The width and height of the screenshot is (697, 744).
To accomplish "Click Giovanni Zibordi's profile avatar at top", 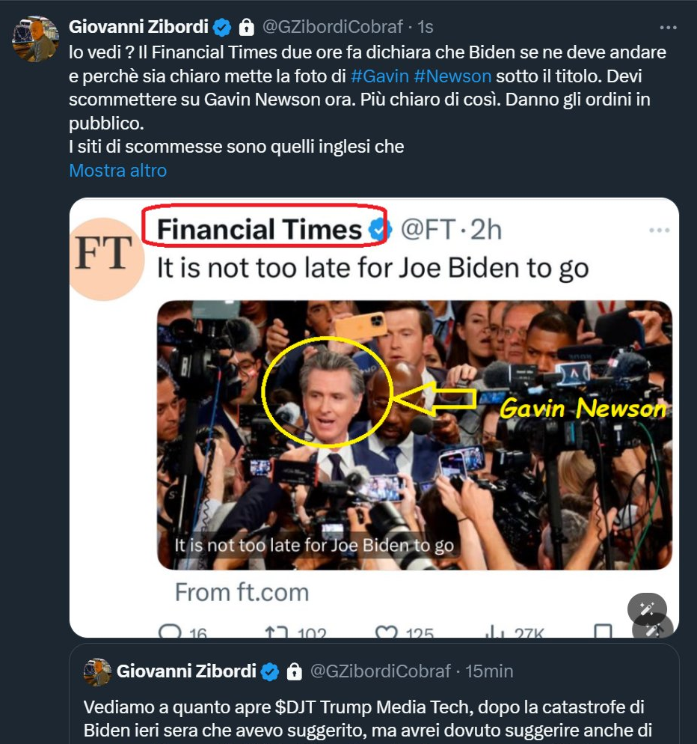I will tap(36, 40).
